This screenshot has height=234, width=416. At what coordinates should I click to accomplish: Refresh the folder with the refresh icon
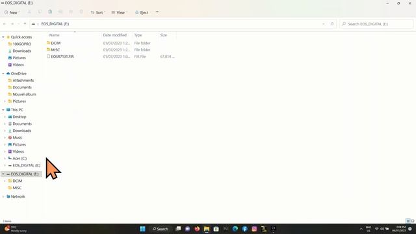click(332, 24)
